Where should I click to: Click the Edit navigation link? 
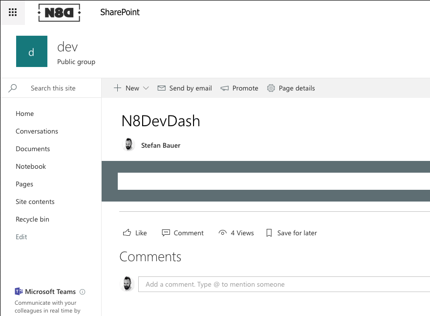(x=21, y=237)
